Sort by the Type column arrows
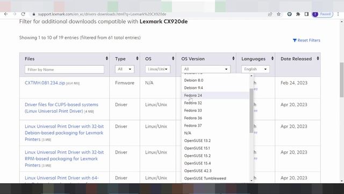This screenshot has width=344, height=194. 137,58
